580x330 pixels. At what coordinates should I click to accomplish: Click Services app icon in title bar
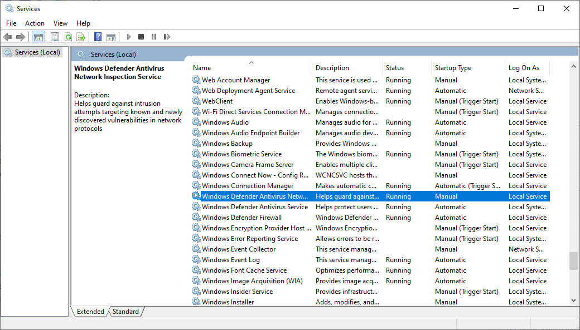click(x=9, y=8)
